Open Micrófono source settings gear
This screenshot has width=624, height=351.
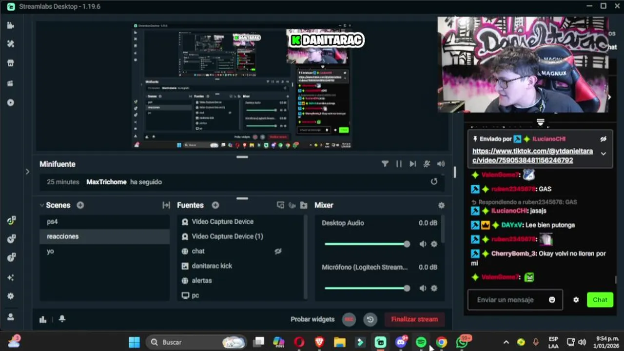pyautogui.click(x=434, y=288)
